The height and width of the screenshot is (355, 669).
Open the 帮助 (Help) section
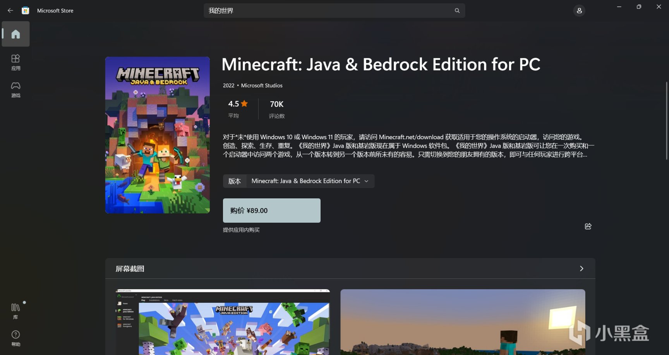pyautogui.click(x=15, y=338)
